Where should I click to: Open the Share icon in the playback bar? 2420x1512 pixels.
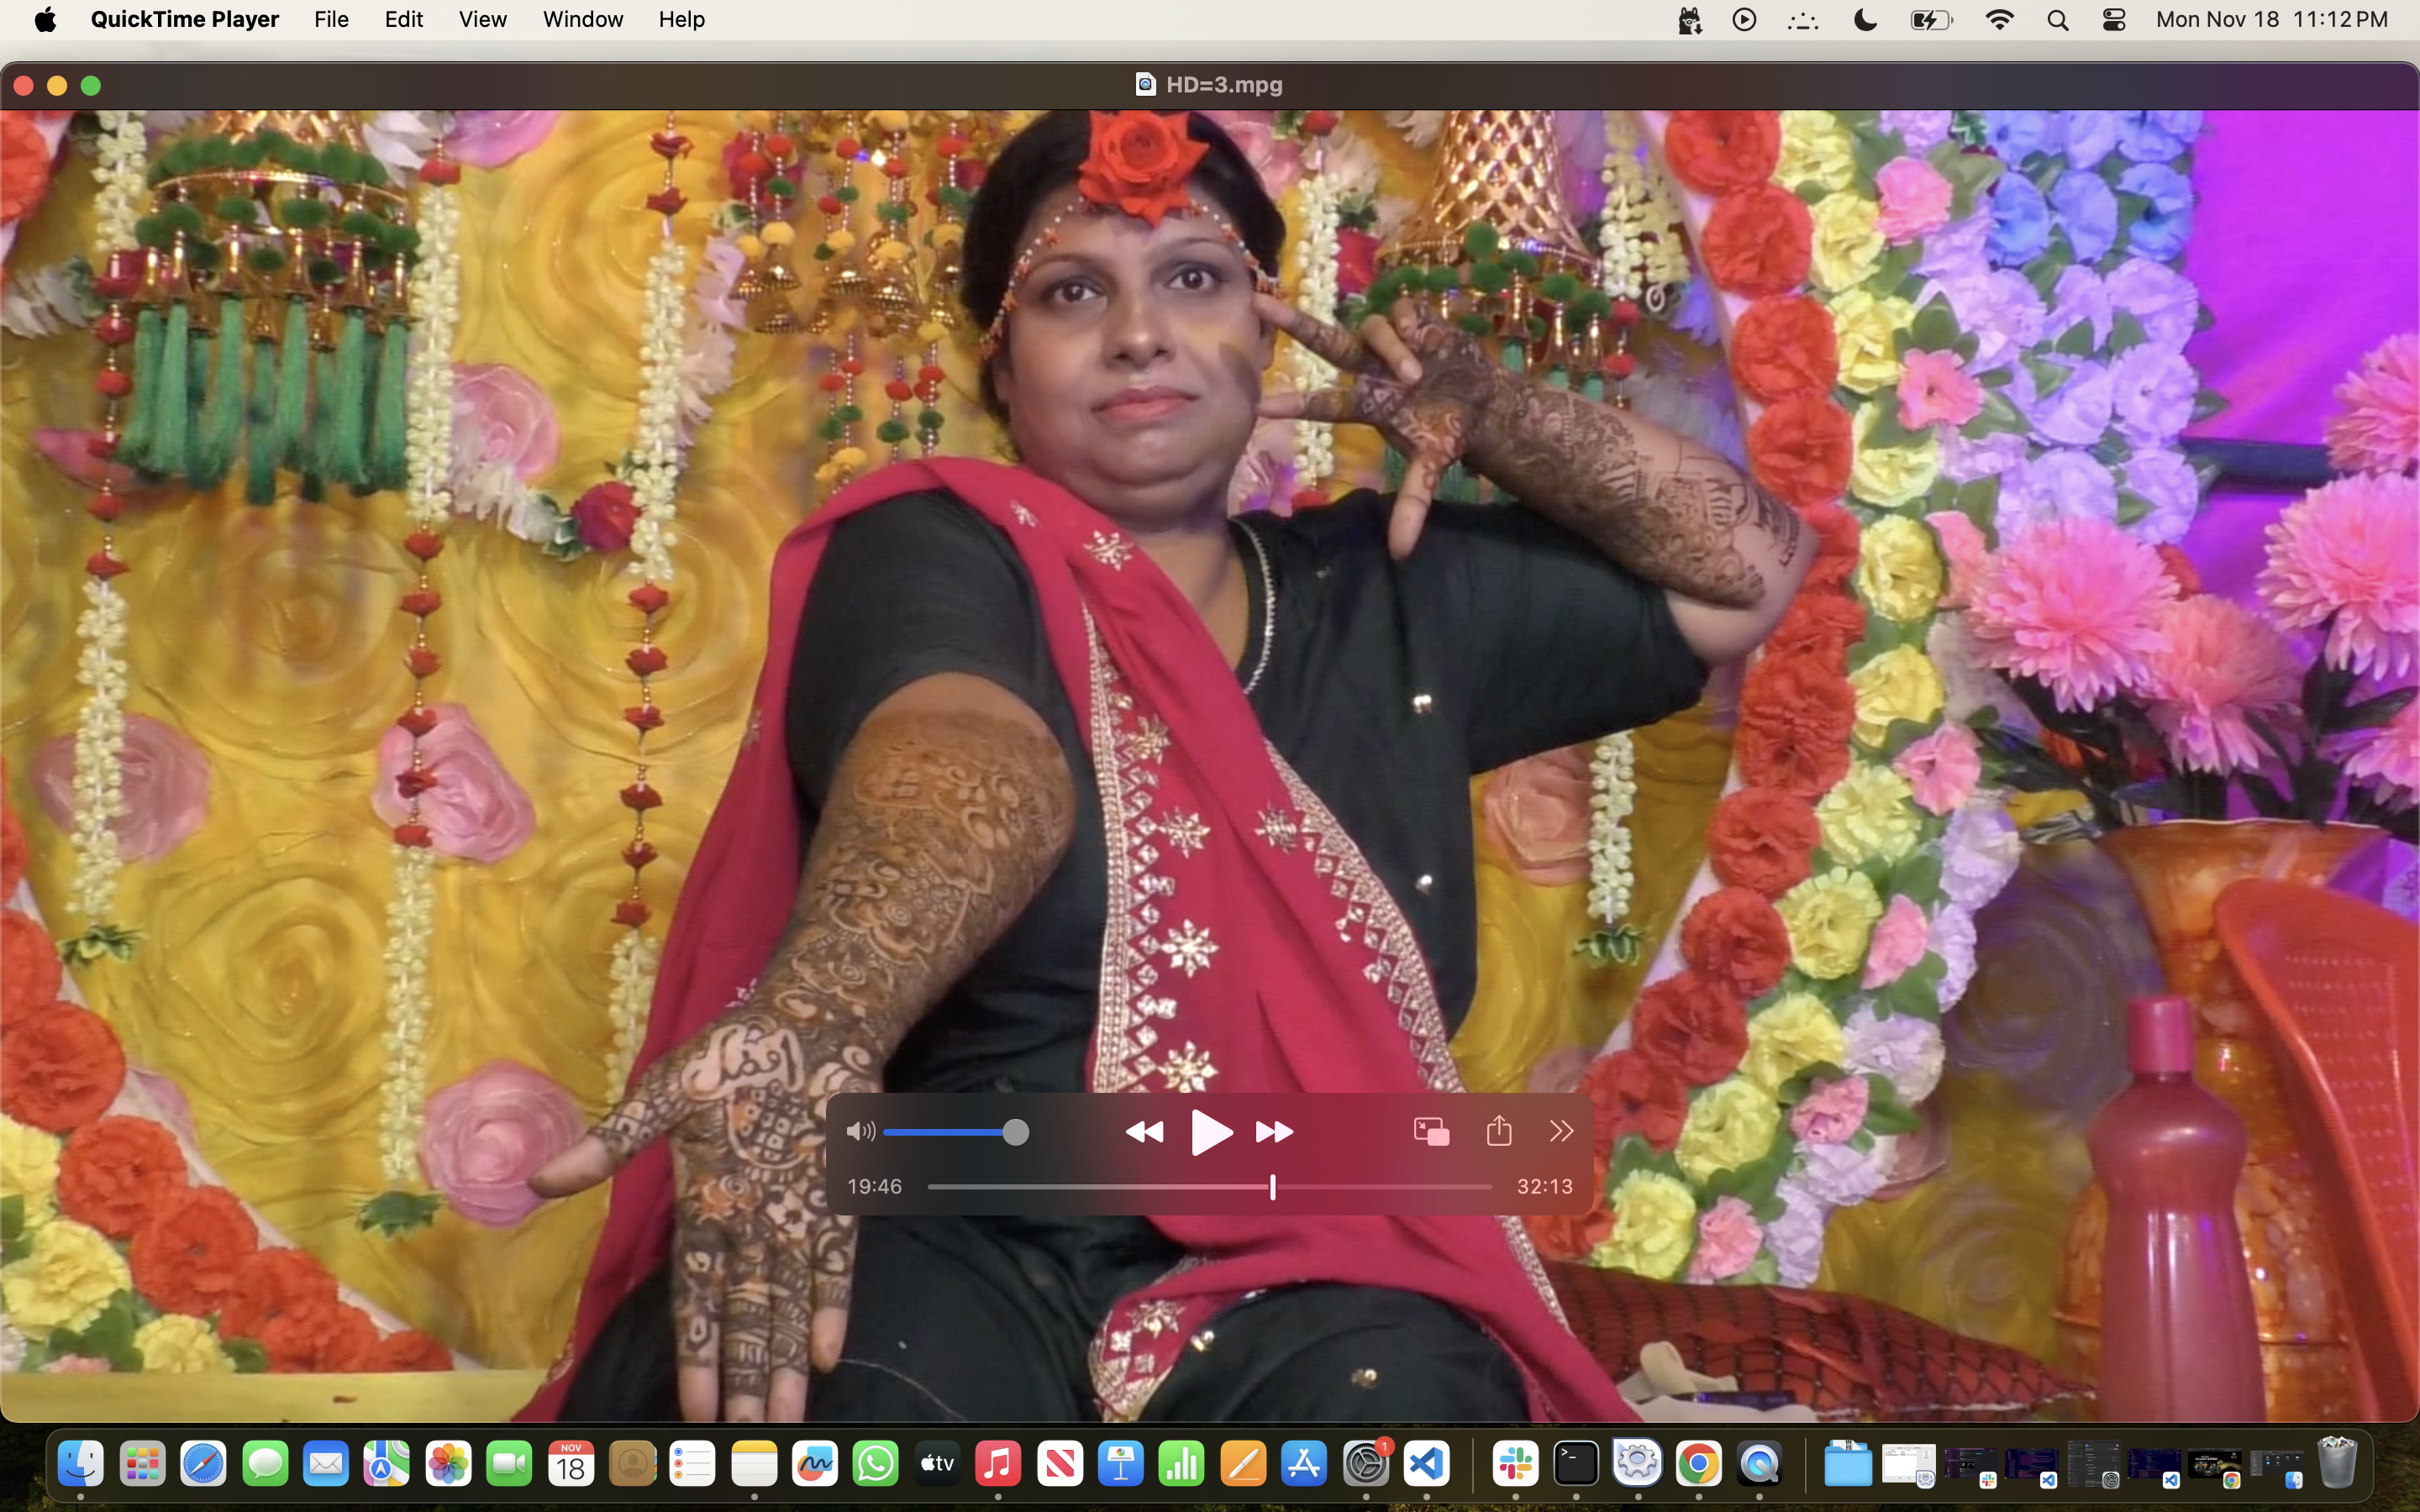point(1497,1130)
